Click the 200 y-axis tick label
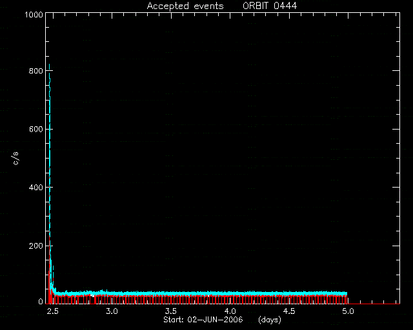 tap(36, 246)
